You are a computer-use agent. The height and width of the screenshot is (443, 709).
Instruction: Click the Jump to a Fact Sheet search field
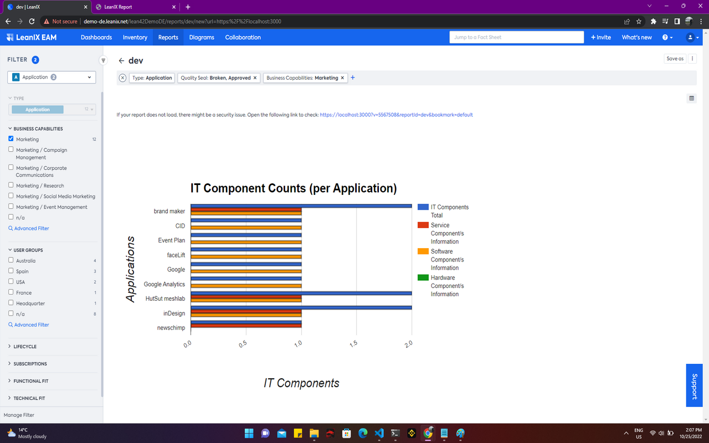click(x=517, y=37)
